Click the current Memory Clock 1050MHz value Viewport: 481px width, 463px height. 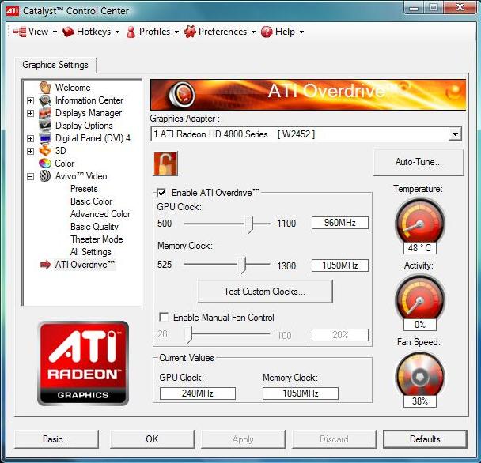click(x=301, y=393)
